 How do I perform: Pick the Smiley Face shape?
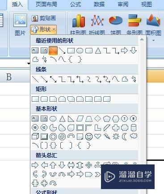pyautogui.click(x=89, y=137)
